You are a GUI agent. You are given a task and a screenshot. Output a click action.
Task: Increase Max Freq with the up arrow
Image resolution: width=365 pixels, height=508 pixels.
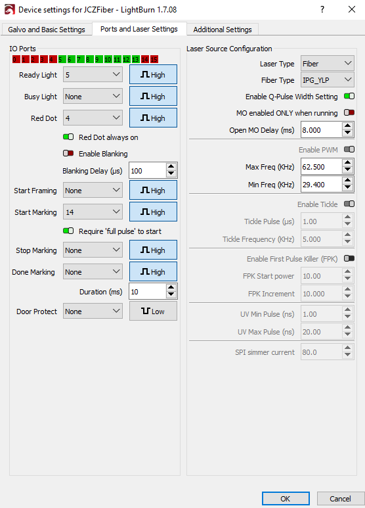(x=347, y=162)
